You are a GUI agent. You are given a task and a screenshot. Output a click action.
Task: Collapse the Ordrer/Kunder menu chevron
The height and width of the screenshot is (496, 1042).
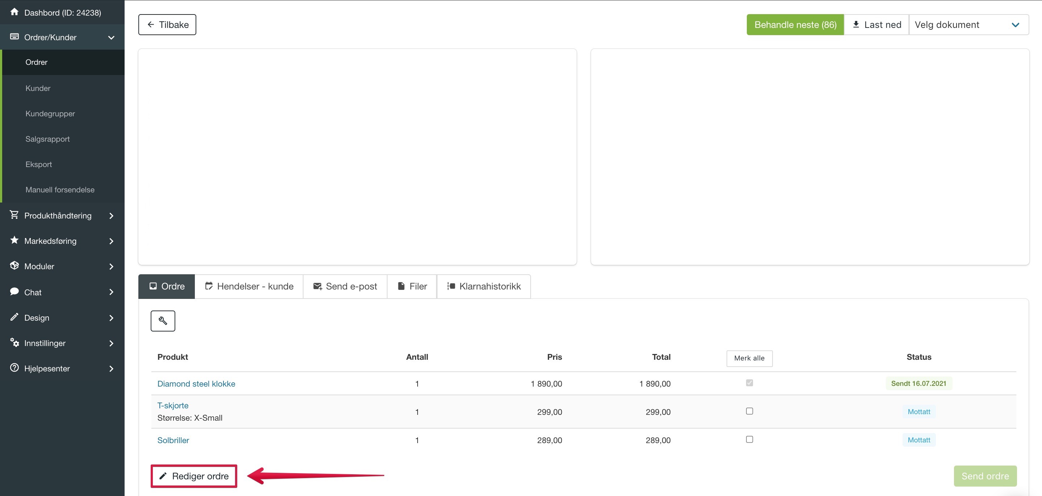111,38
